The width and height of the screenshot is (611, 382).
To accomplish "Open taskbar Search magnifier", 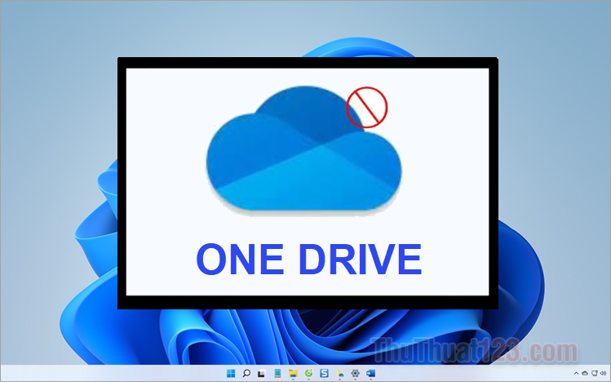I will [x=246, y=373].
